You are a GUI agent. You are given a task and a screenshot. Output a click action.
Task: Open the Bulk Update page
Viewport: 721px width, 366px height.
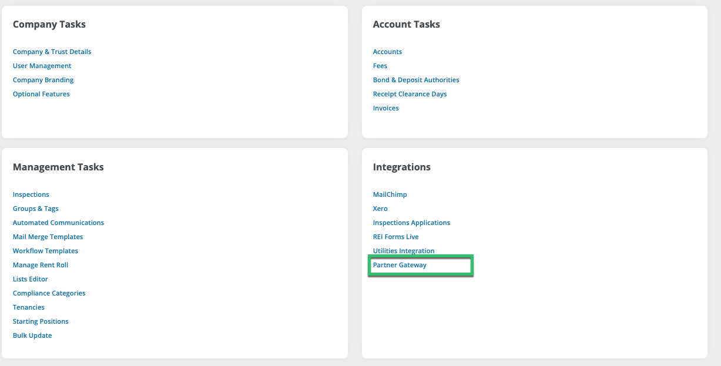point(32,335)
